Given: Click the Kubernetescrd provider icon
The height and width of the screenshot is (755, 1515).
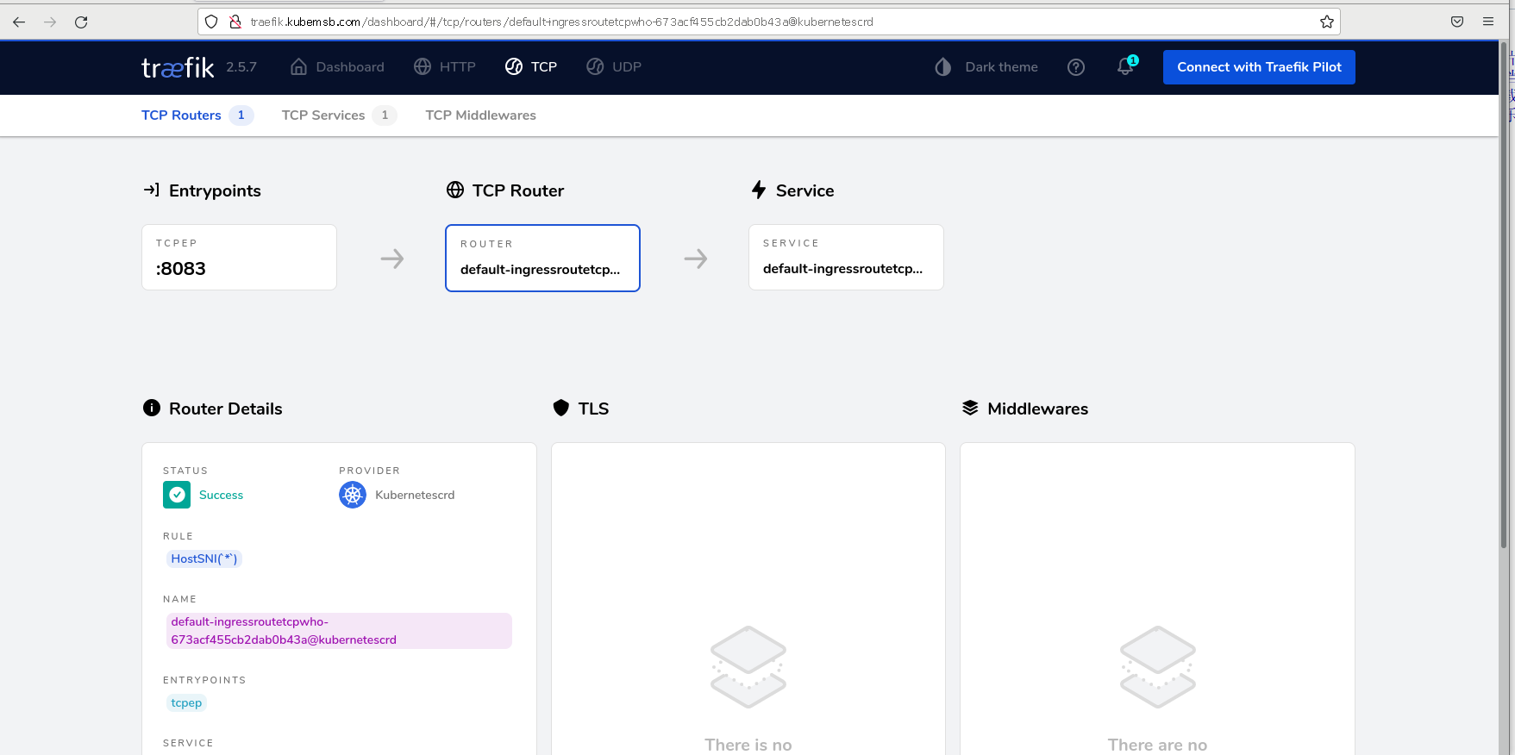Looking at the screenshot, I should 353,495.
